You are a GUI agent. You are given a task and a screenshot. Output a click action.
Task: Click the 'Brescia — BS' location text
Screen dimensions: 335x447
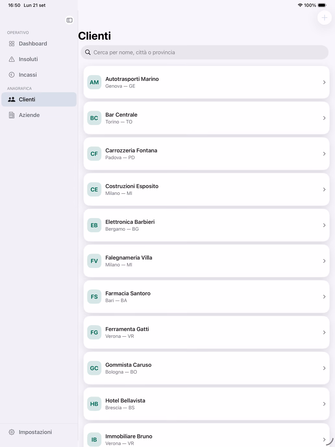120,408
